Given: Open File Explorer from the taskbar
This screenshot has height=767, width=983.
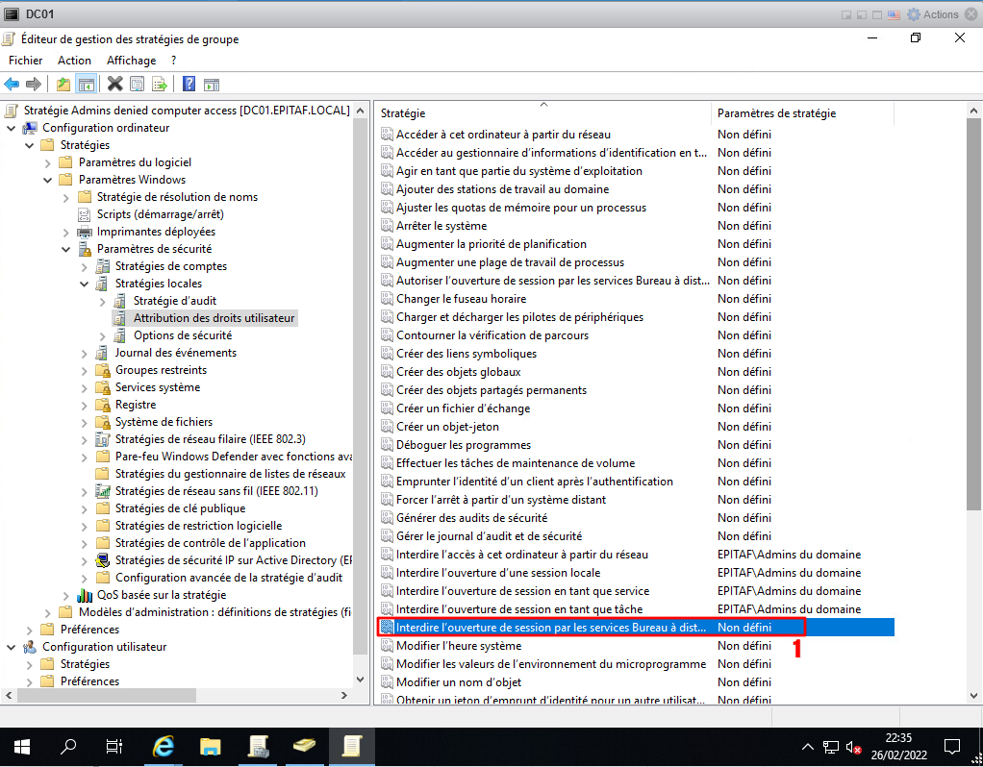Looking at the screenshot, I should (x=211, y=746).
